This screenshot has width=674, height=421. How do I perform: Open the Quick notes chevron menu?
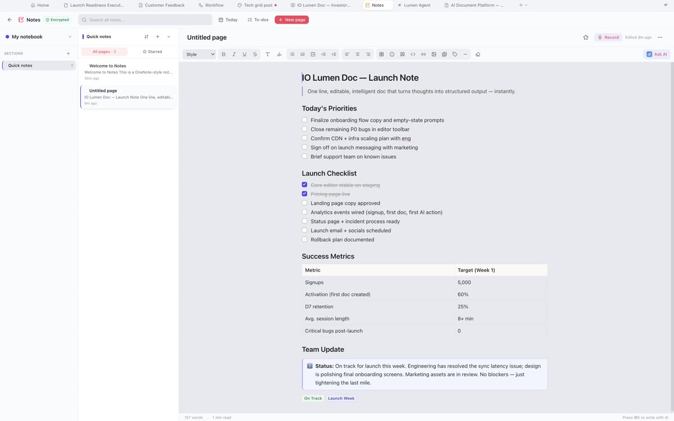[168, 36]
